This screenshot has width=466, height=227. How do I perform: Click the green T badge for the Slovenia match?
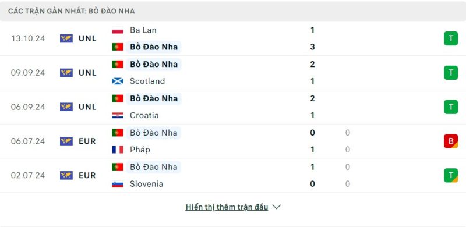coord(451,175)
